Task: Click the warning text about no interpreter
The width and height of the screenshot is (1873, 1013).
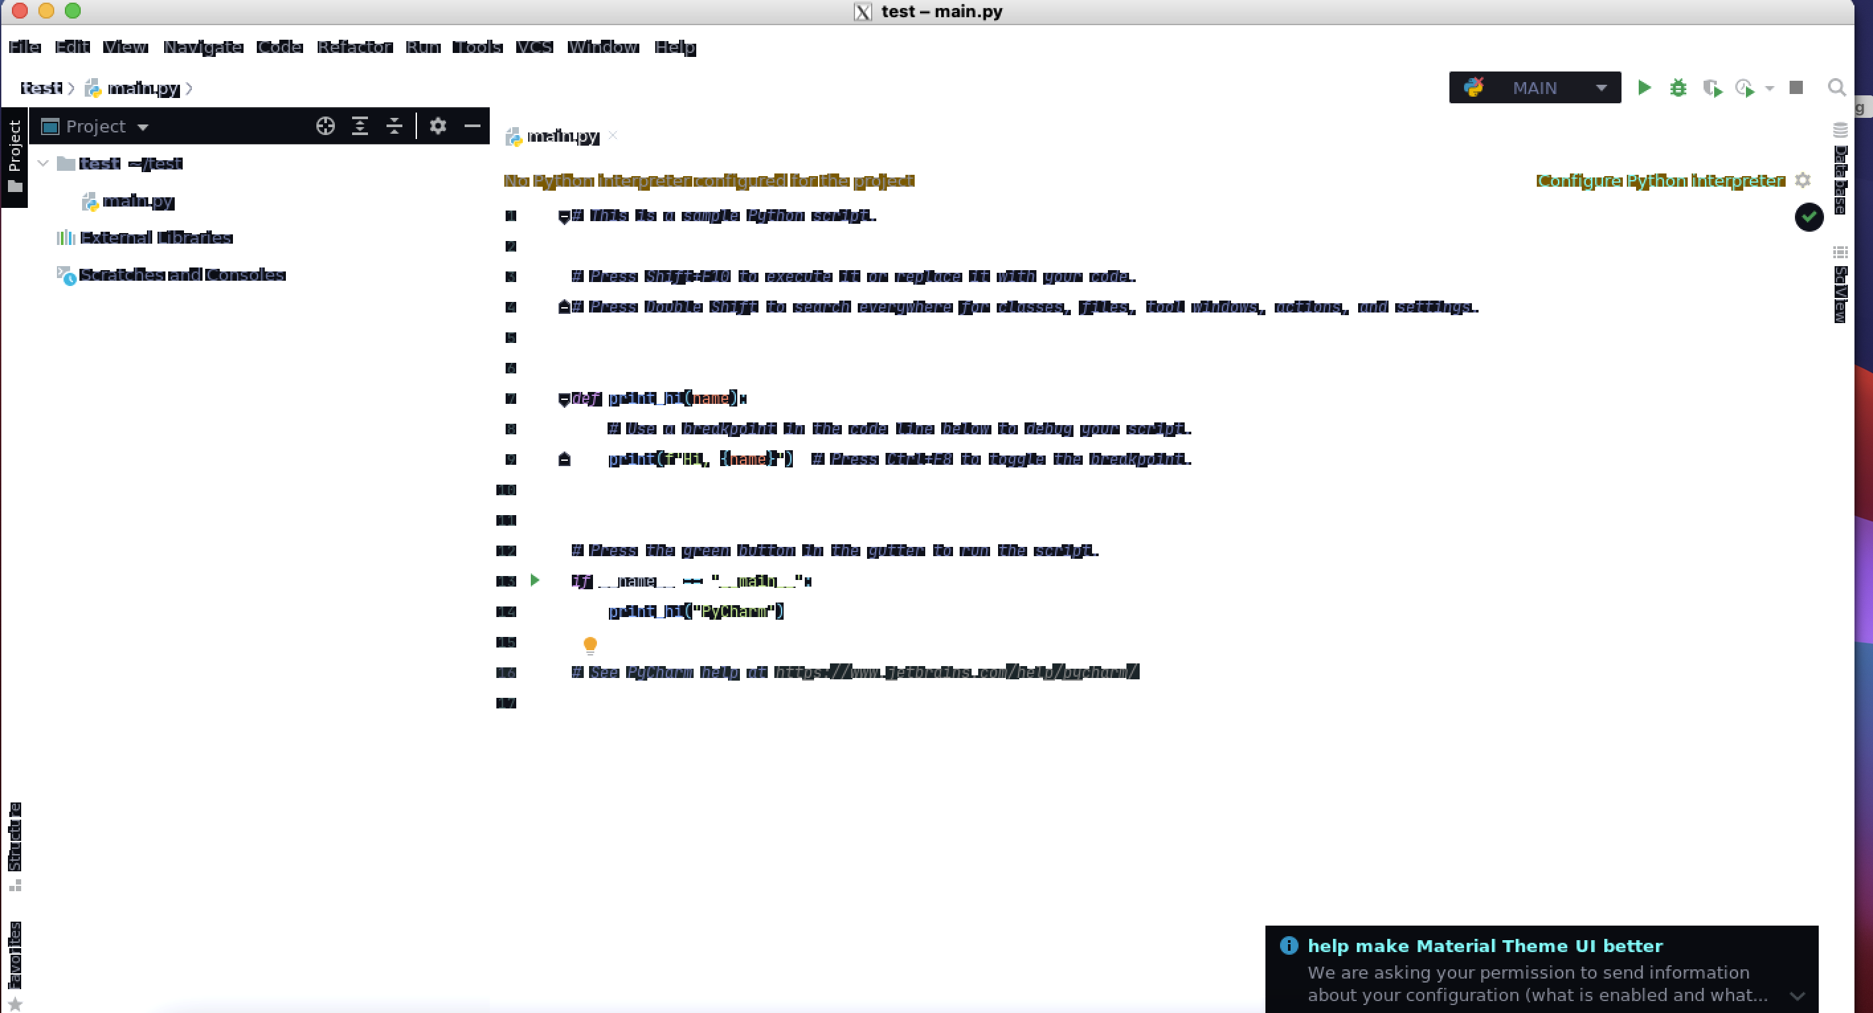Action: pos(709,180)
